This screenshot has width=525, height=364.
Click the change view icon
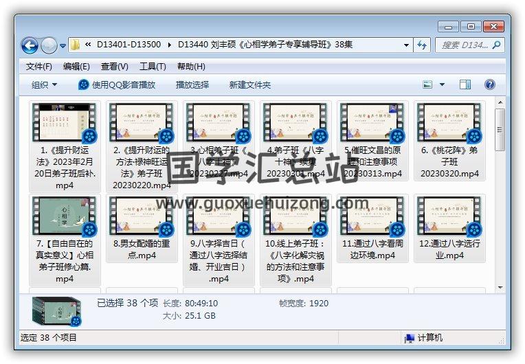tap(428, 84)
